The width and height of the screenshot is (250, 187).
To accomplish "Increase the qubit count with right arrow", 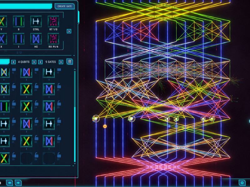I will [x=34, y=62].
